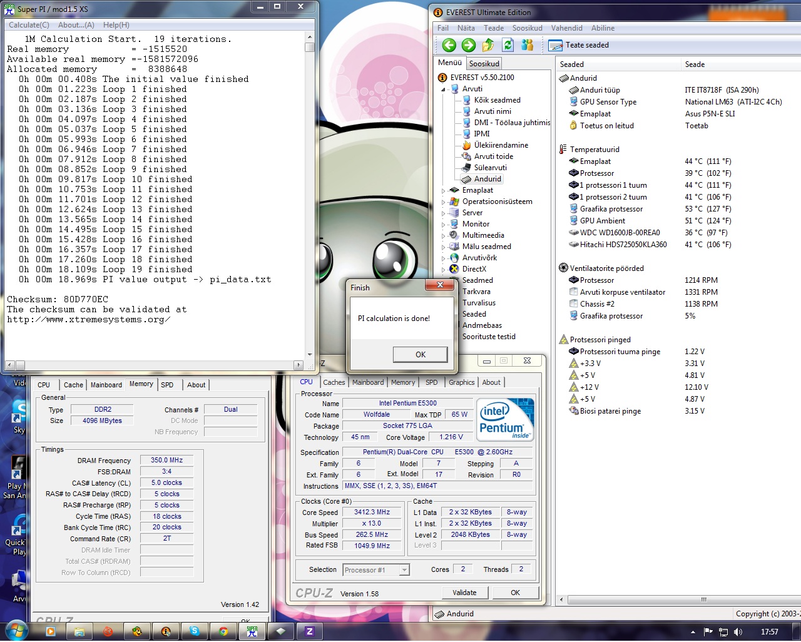The image size is (801, 642).
Task: Expand the Operatsioonisüsteem tree node
Action: pyautogui.click(x=443, y=202)
